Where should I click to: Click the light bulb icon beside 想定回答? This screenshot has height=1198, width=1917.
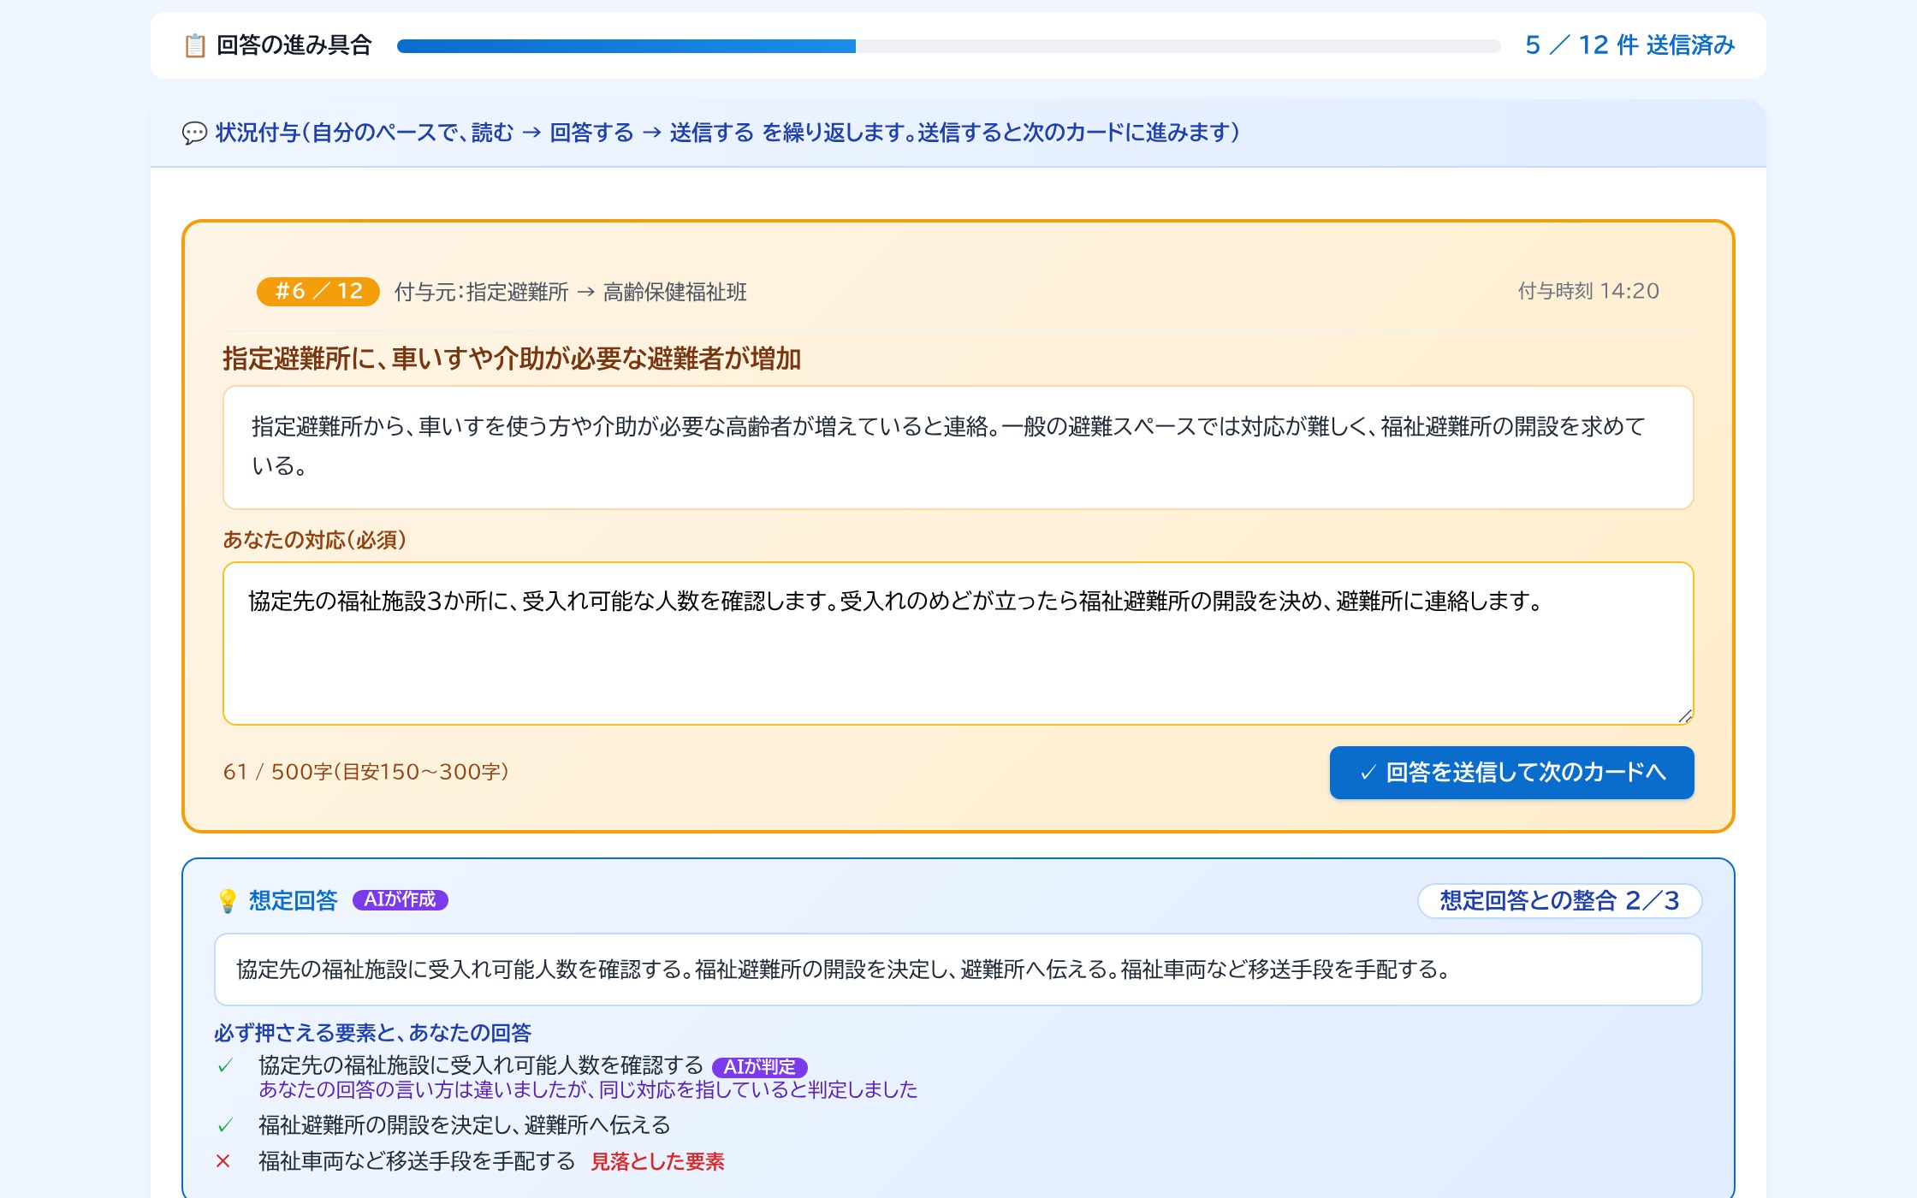[227, 900]
